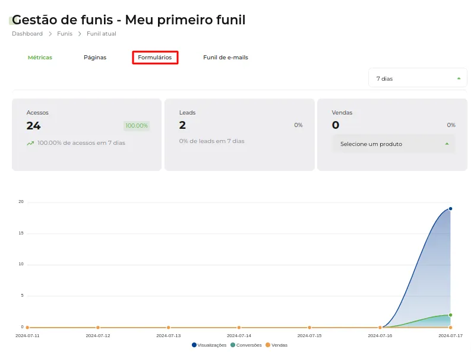Image resolution: width=471 pixels, height=352 pixels.
Task: Select the blue data point on 2024-07-17
Action: point(451,209)
